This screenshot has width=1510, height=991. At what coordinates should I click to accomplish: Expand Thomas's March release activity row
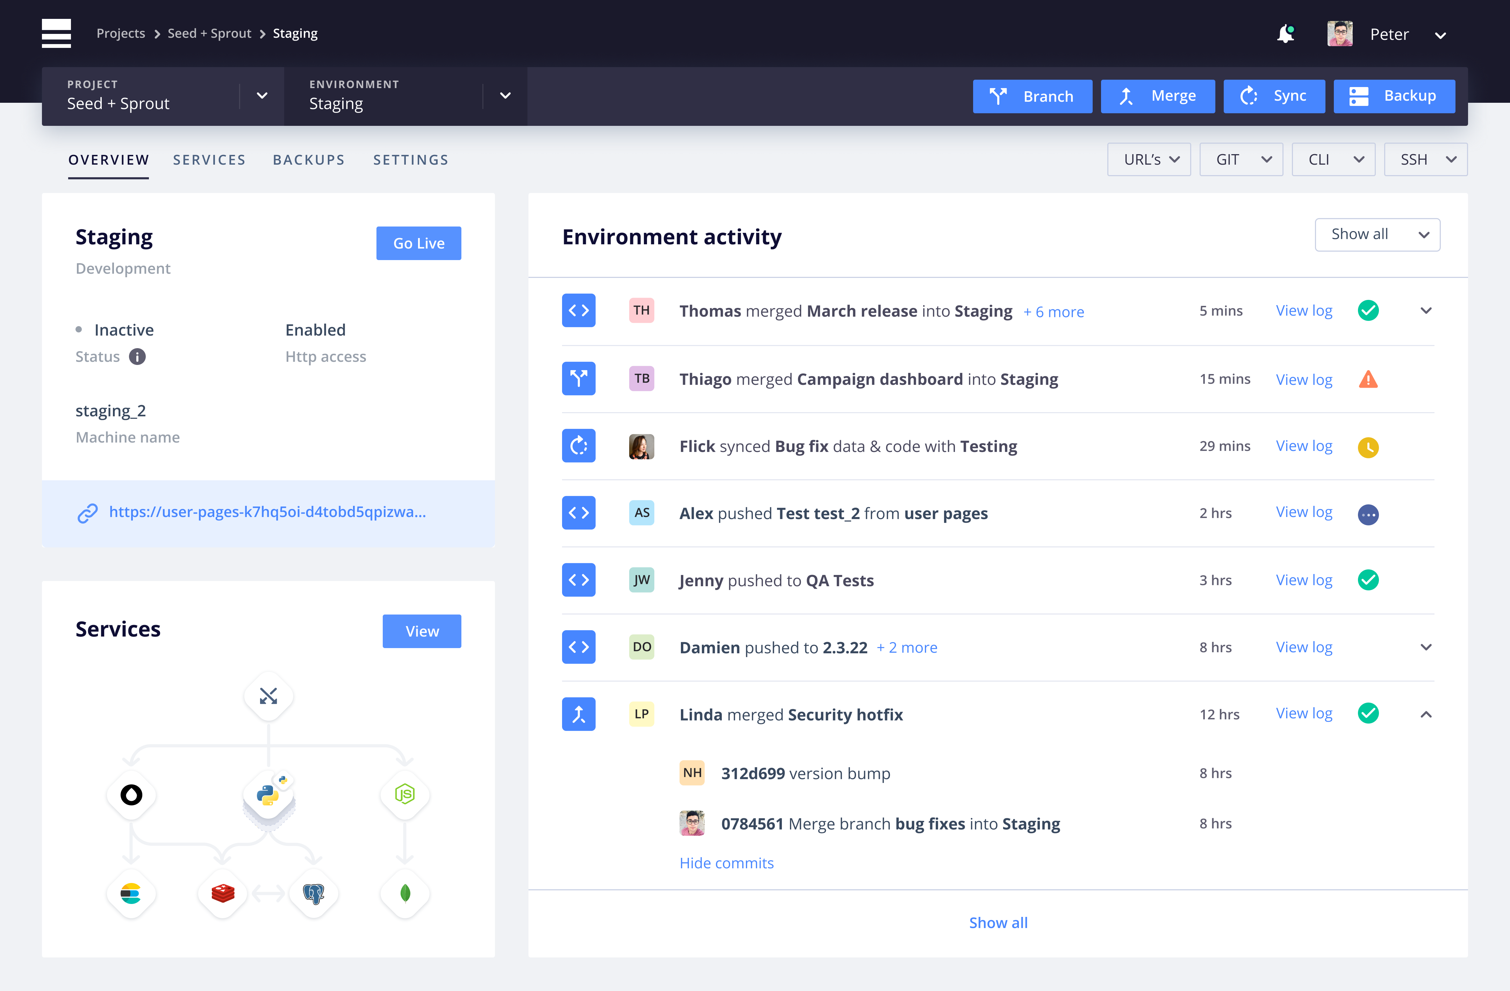1426,311
